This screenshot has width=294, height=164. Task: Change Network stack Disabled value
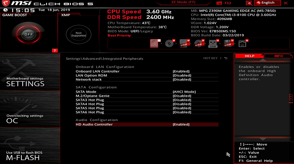tap(182, 79)
